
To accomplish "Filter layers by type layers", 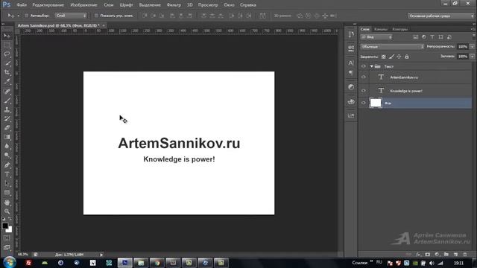I will 432,37.
